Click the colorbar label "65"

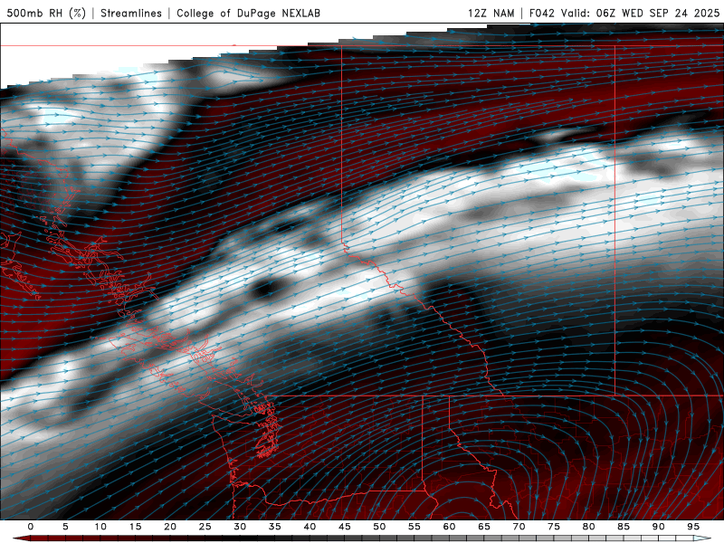coord(484,527)
